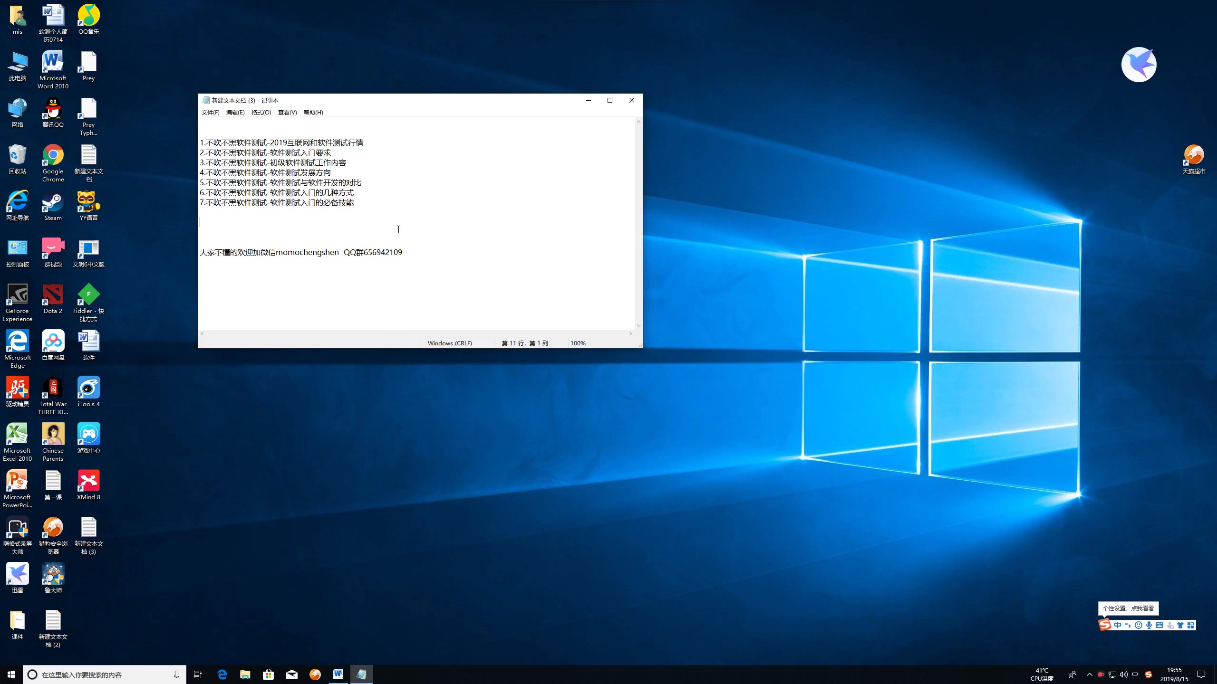Click Windows taskbar search input field

(100, 674)
